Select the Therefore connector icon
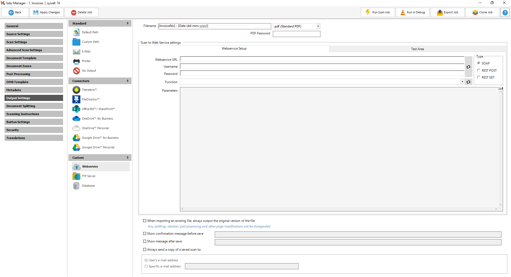The image size is (511, 277). click(76, 90)
